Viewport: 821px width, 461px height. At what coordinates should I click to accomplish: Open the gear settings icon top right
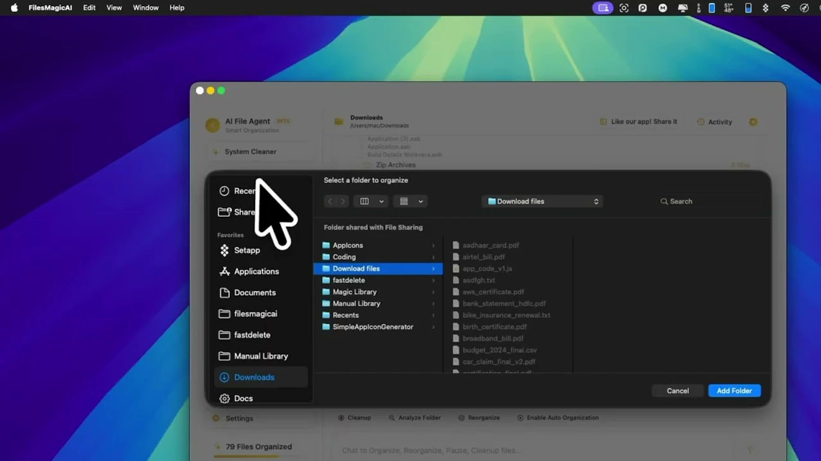(x=753, y=122)
